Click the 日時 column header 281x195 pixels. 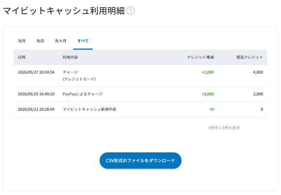(22, 57)
